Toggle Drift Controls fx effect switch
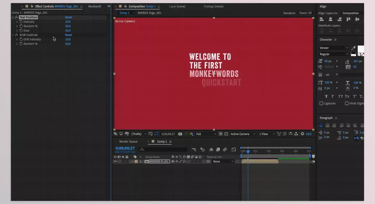This screenshot has width=375, height=204. (16, 35)
